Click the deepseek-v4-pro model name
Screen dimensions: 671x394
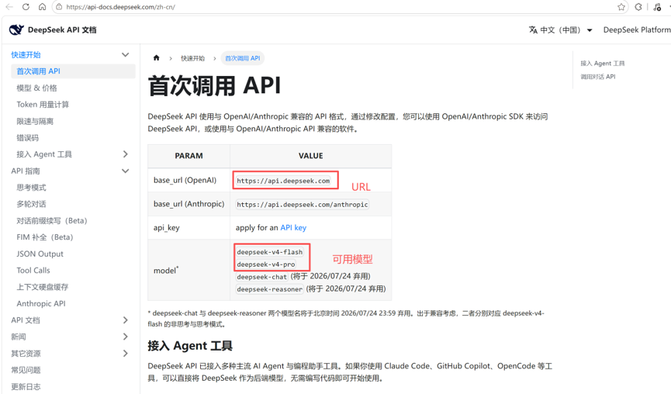pyautogui.click(x=266, y=264)
